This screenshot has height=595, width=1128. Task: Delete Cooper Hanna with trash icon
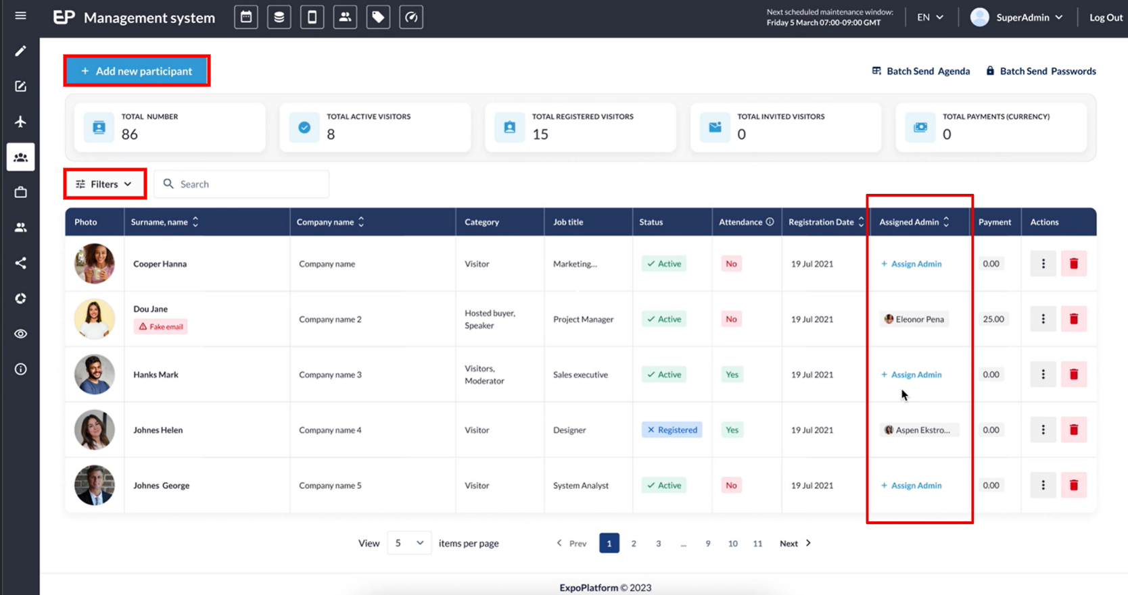[1073, 263]
